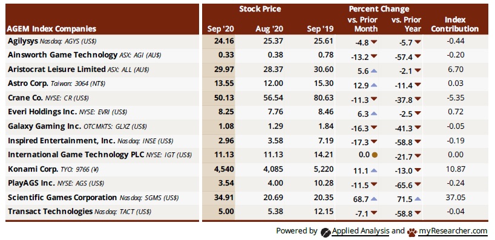Select the AGEM Index Companies column header

pos(52,29)
